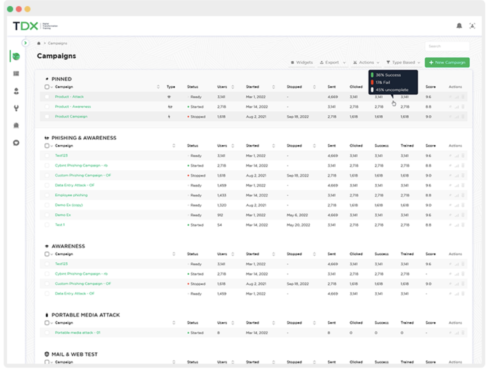490x371 pixels.
Task: Open the Portable media attack - 01 link
Action: pos(77,333)
